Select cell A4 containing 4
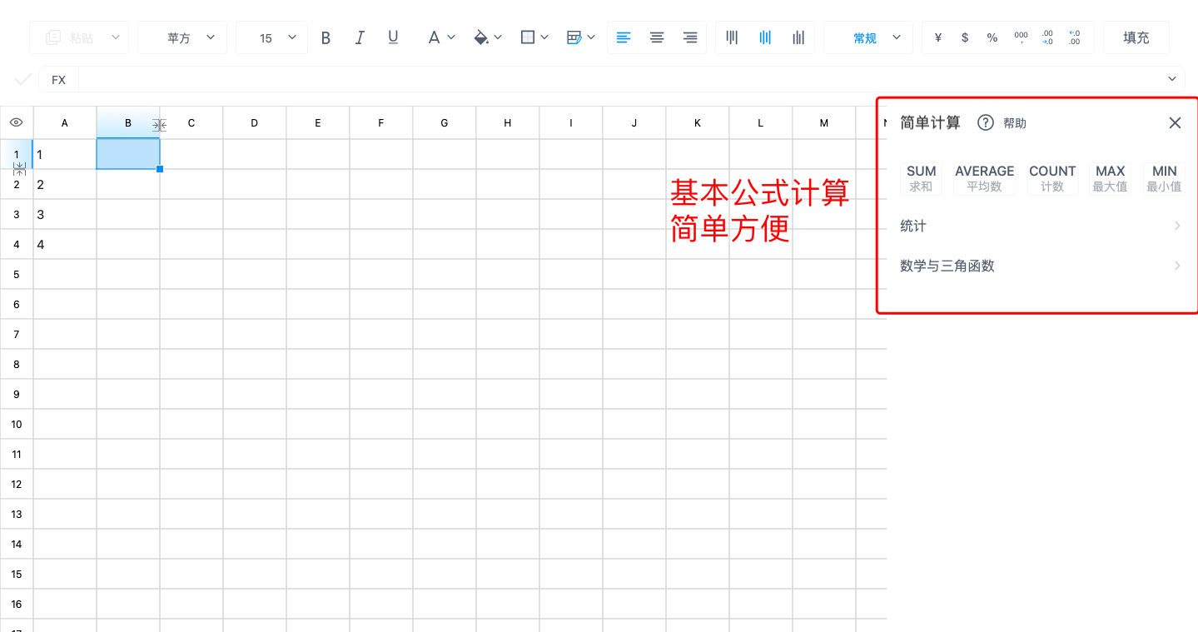 click(65, 244)
